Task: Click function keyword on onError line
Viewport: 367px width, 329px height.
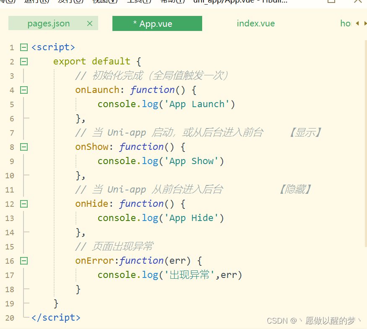Action: [x=141, y=261]
